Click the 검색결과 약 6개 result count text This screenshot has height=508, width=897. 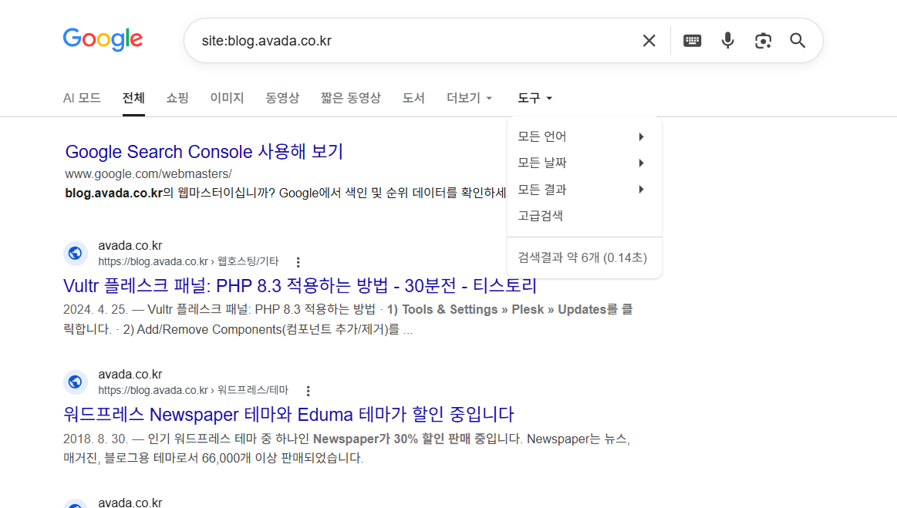pyautogui.click(x=582, y=257)
